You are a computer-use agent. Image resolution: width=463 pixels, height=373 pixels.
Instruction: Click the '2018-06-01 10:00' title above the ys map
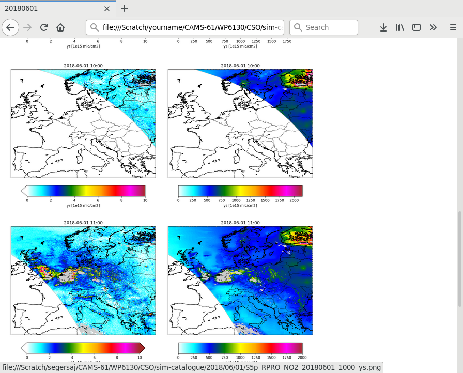(240, 66)
